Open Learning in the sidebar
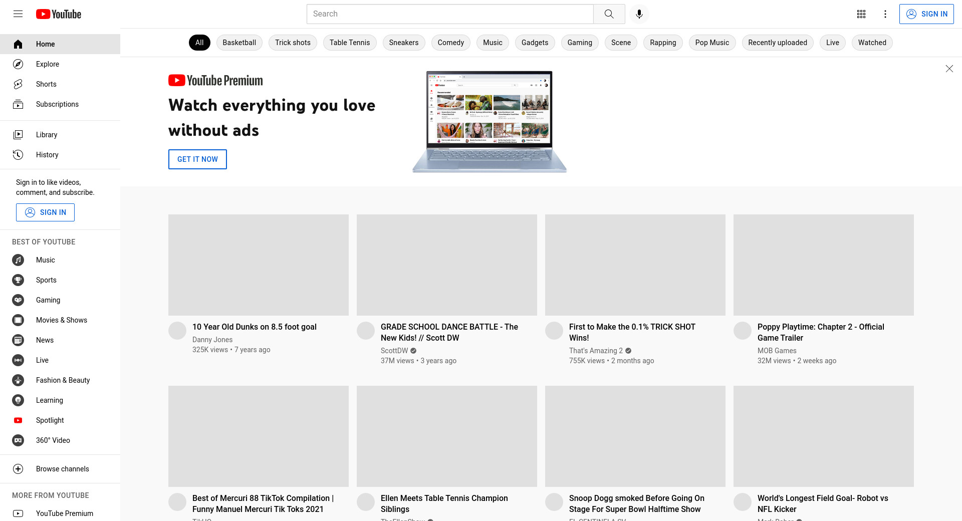Image resolution: width=962 pixels, height=521 pixels. 60,400
